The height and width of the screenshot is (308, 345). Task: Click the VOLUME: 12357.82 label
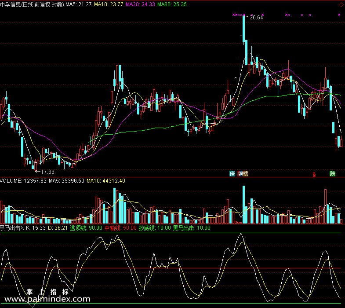coord(23,181)
